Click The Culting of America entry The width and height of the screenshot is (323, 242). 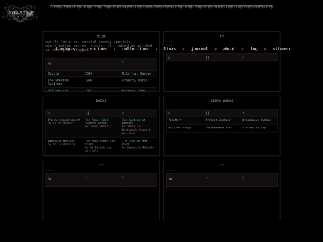click(136, 126)
